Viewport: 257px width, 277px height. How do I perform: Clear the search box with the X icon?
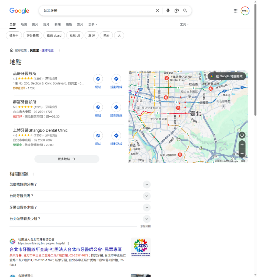coord(157,11)
